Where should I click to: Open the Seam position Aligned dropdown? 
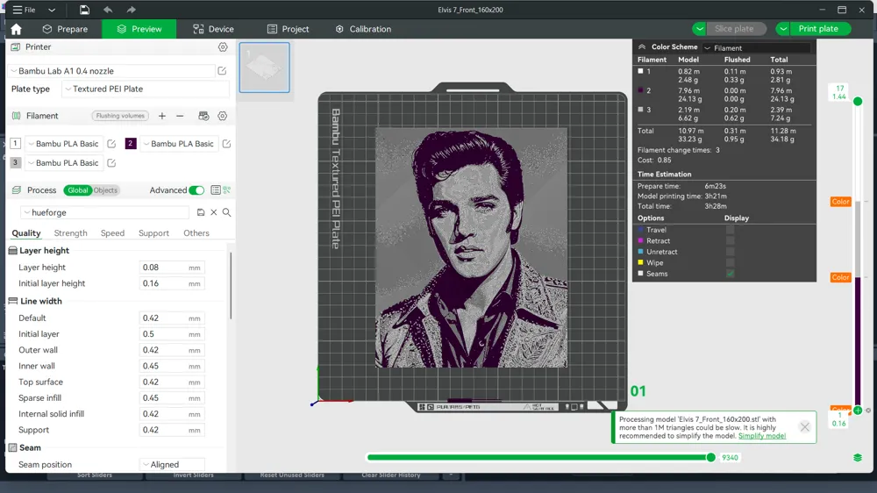[172, 464]
